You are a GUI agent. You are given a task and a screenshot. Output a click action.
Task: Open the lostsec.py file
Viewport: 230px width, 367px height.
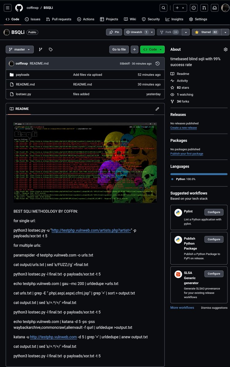point(24,94)
